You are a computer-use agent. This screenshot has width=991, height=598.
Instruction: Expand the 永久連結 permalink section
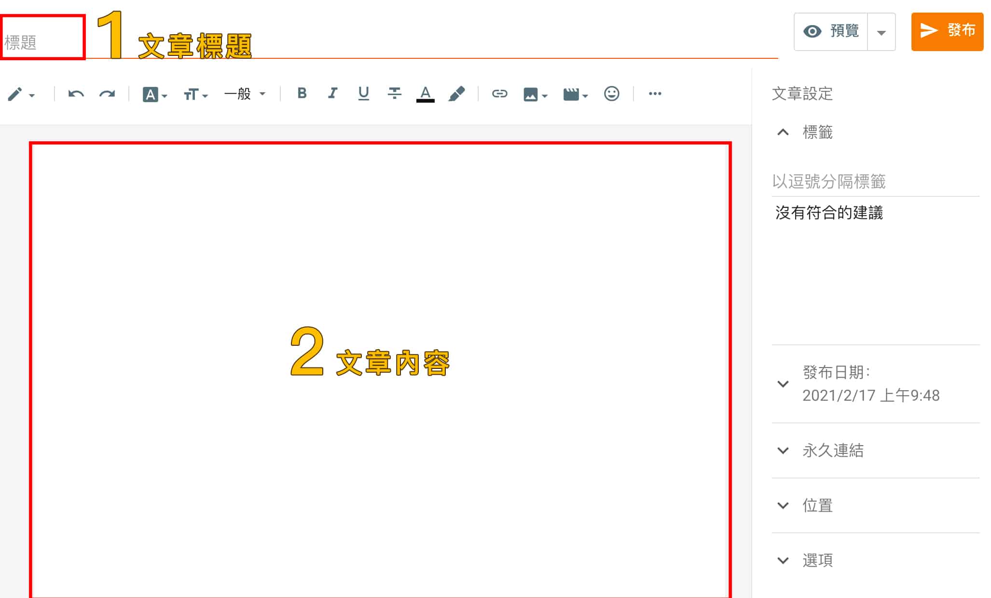click(875, 450)
